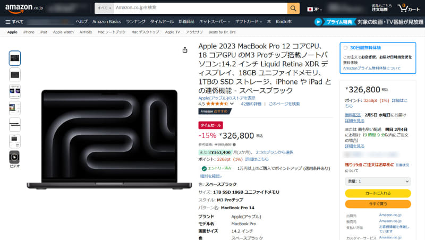This screenshot has width=425, height=240.
Task: Click the 今すぐ買う buy now button
Action: (378, 204)
